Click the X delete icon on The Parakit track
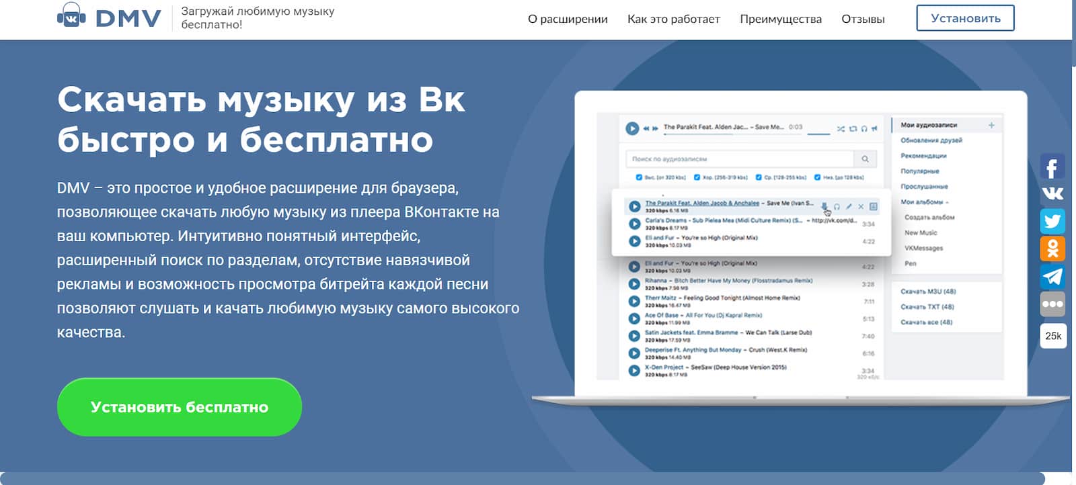Viewport: 1076px width, 485px height. (x=861, y=206)
